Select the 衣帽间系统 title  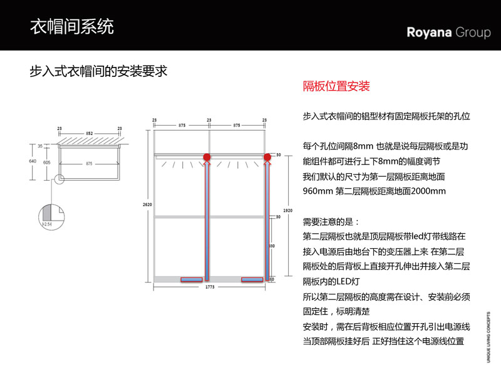[72, 27]
